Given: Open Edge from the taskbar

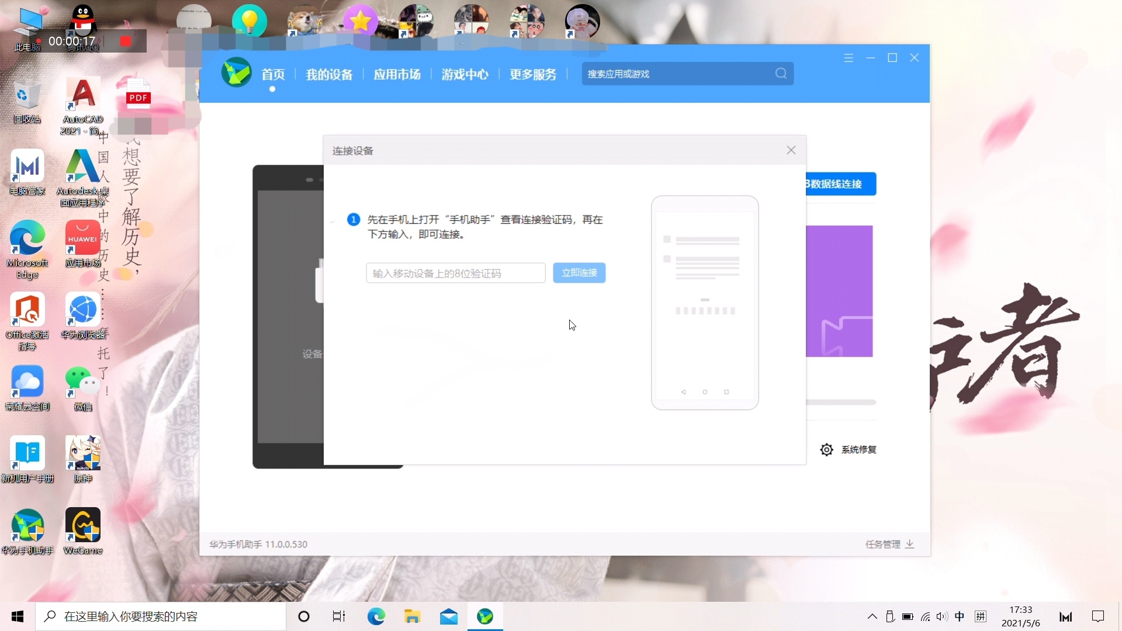Looking at the screenshot, I should (x=376, y=616).
